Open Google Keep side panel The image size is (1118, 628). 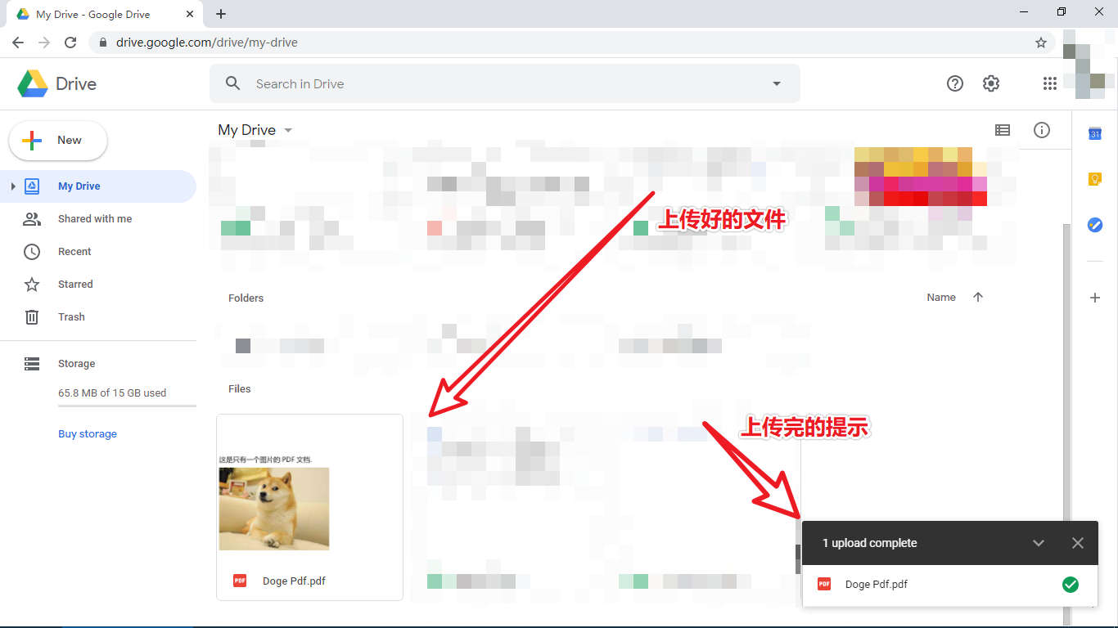(x=1095, y=179)
